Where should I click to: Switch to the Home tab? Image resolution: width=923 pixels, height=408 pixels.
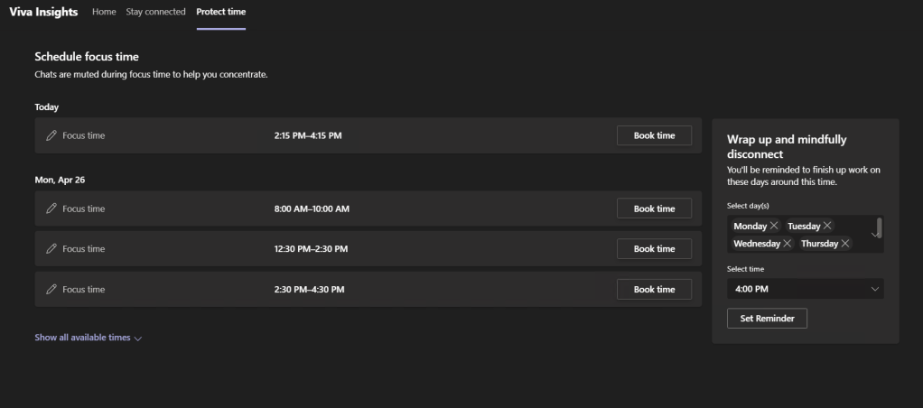104,12
